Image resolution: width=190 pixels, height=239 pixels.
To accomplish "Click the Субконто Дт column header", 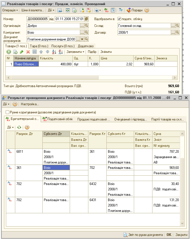I will [x=56, y=134].
